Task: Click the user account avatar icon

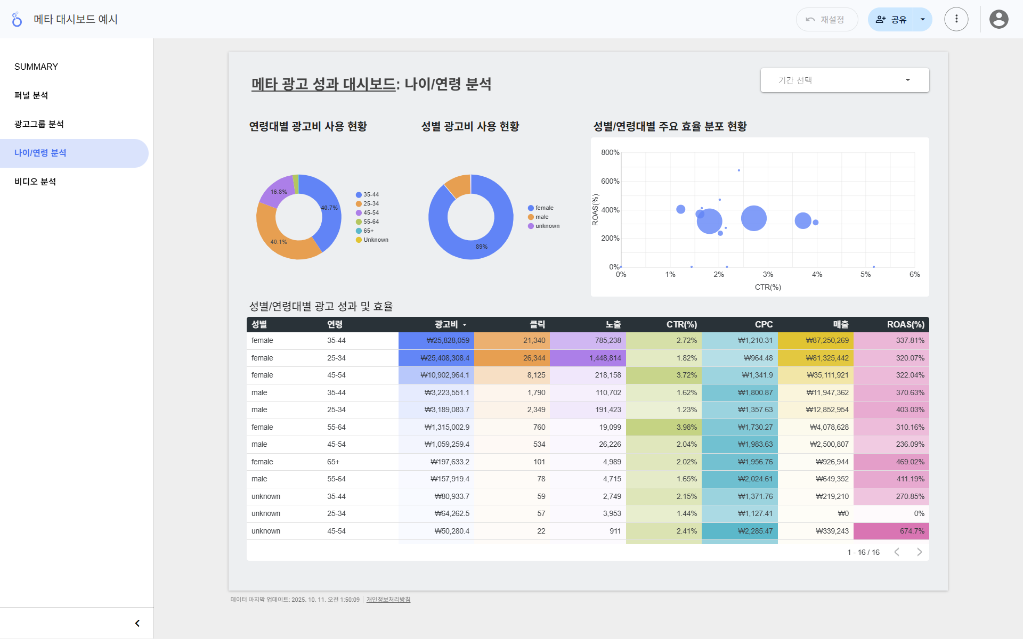Action: [998, 19]
